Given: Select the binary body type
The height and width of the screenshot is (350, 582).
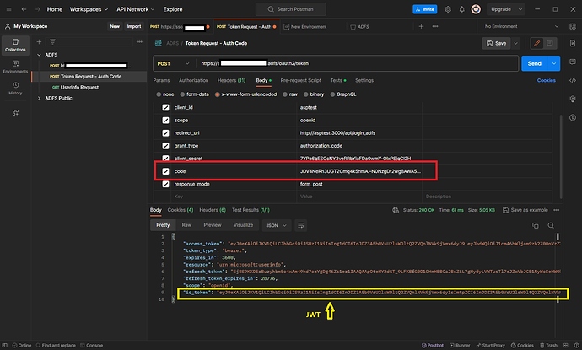Looking at the screenshot, I should click(x=306, y=94).
